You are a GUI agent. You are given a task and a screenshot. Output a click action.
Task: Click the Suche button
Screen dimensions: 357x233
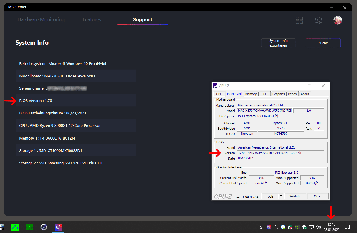click(323, 43)
